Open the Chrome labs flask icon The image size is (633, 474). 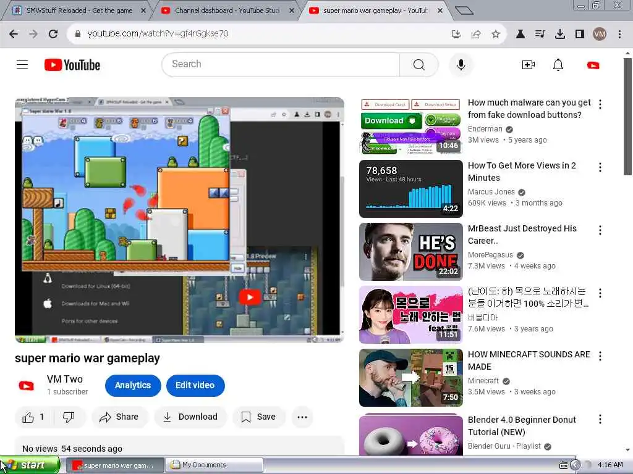(520, 35)
